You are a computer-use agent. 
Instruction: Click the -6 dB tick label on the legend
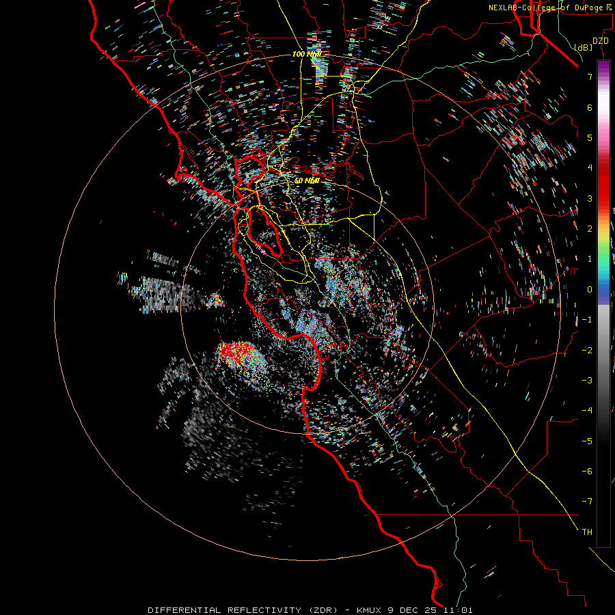pyautogui.click(x=587, y=471)
